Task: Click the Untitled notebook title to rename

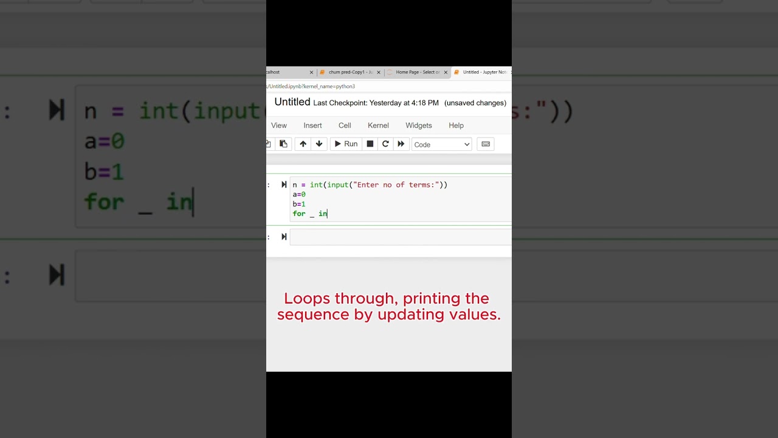Action: [292, 102]
